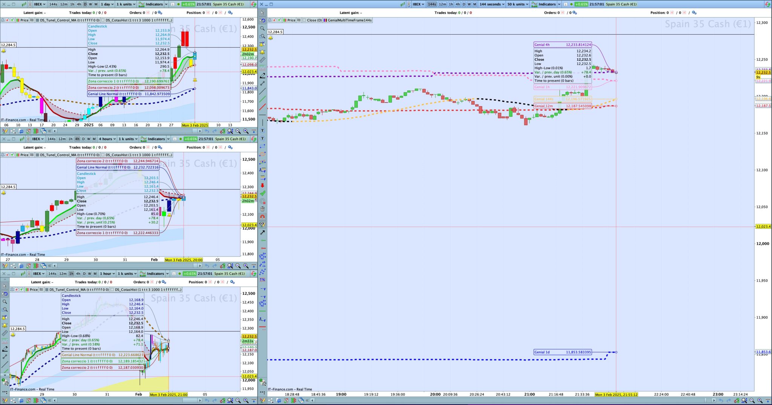The width and height of the screenshot is (772, 405).
Task: Open position settings gear in the daily chart
Action: tap(230, 13)
